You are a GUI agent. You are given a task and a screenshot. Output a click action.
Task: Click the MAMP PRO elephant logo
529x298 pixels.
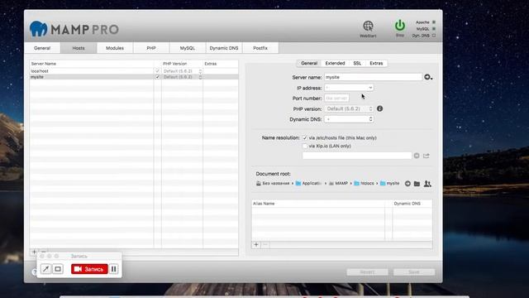point(39,29)
